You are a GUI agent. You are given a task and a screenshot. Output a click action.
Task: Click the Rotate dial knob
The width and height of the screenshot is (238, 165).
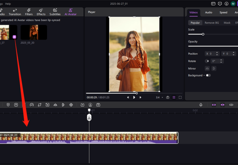point(207,61)
